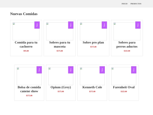Screen dimensions: 153x115
Task: Open the Sobre pro plan product title
Action: (x=93, y=42)
